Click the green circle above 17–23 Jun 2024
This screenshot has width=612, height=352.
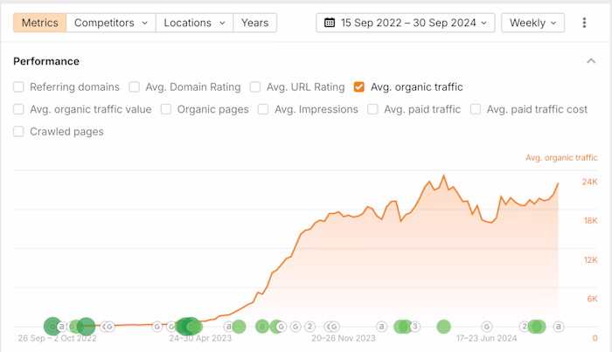pyautogui.click(x=443, y=327)
